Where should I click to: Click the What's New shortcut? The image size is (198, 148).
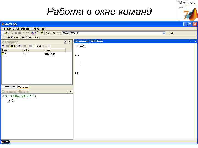click(32, 38)
